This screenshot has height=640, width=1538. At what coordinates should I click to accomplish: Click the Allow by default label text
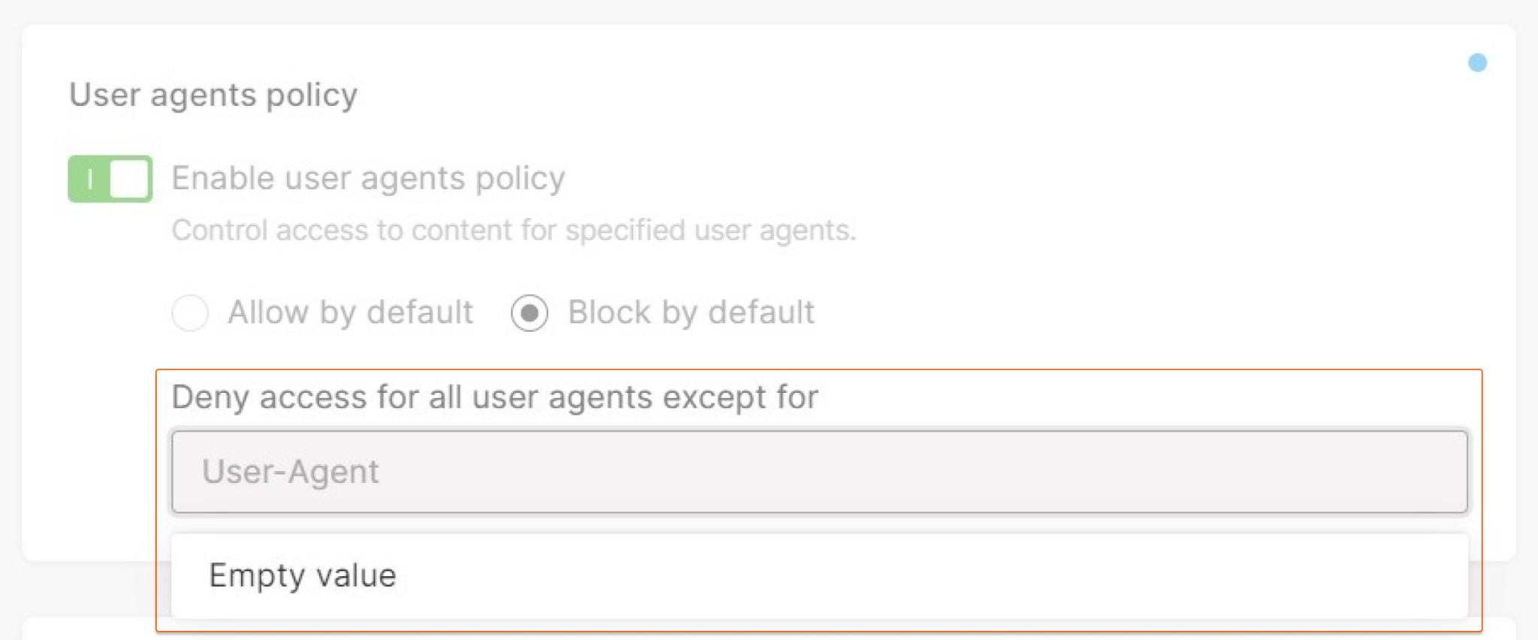click(x=350, y=312)
